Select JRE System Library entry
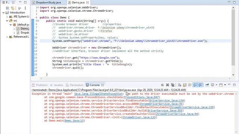The width and height of the screenshot is (239, 134). point(19,16)
